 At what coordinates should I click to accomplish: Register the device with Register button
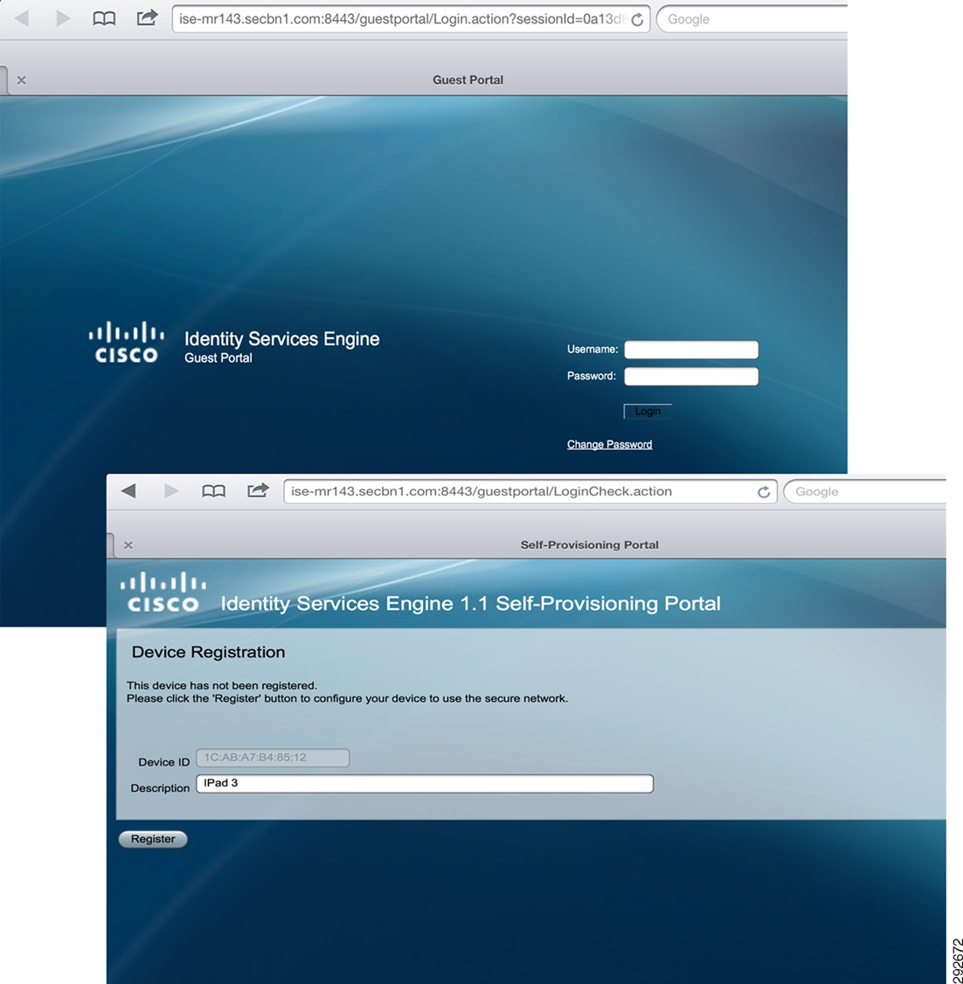point(153,839)
